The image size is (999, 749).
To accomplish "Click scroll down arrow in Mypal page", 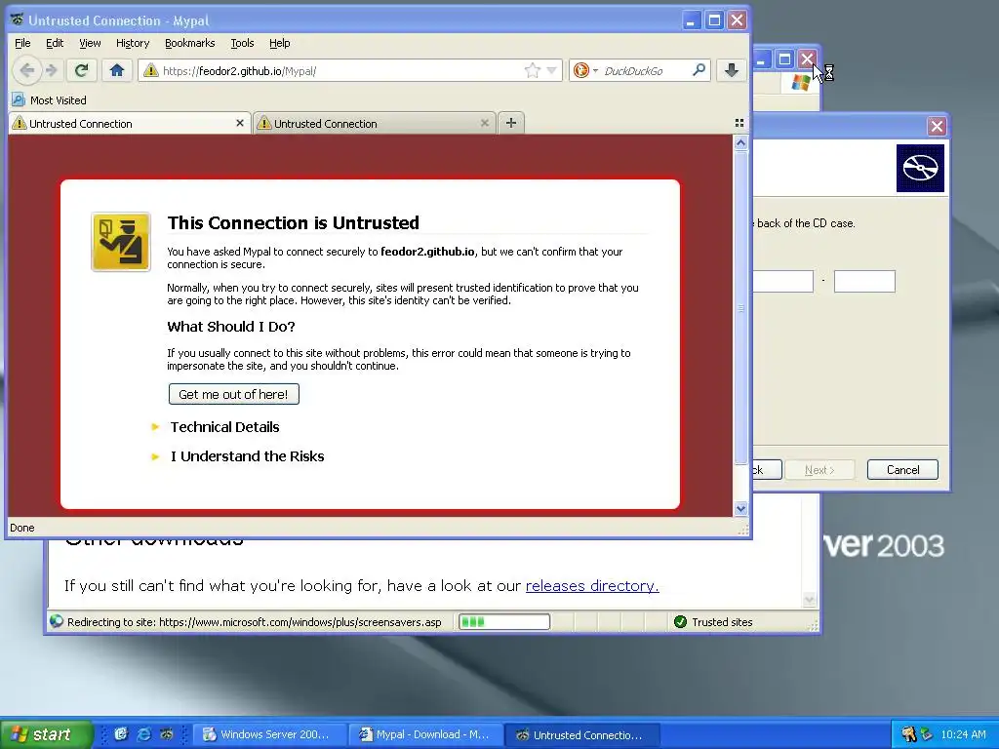I will pyautogui.click(x=740, y=508).
